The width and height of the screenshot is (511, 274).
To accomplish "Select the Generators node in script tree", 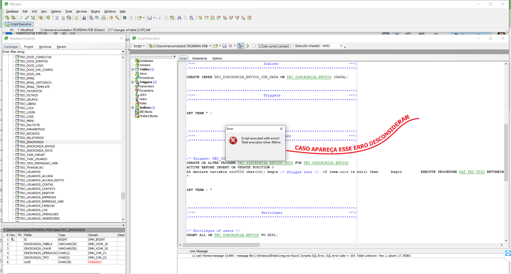I will pyautogui.click(x=147, y=86).
